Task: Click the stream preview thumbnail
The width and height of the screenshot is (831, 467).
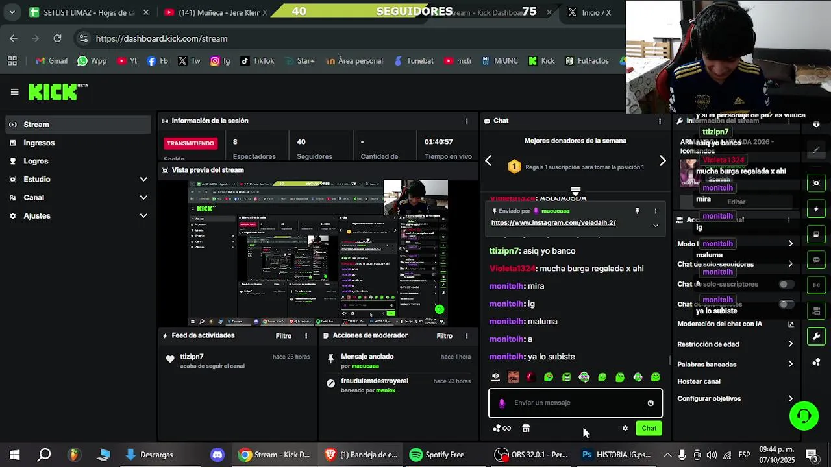Action: pyautogui.click(x=318, y=252)
